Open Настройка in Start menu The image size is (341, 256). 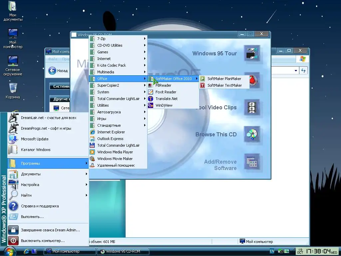48,185
